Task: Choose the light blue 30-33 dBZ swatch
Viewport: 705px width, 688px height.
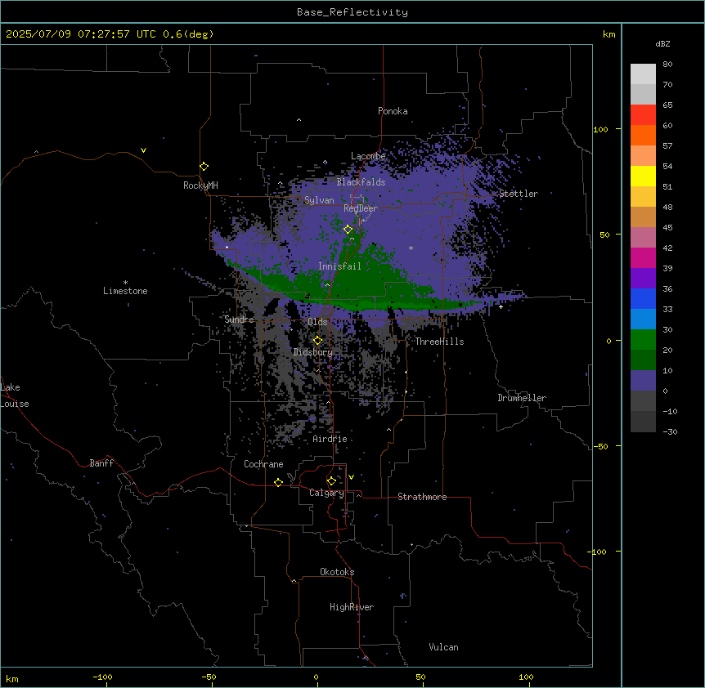Action: point(643,319)
